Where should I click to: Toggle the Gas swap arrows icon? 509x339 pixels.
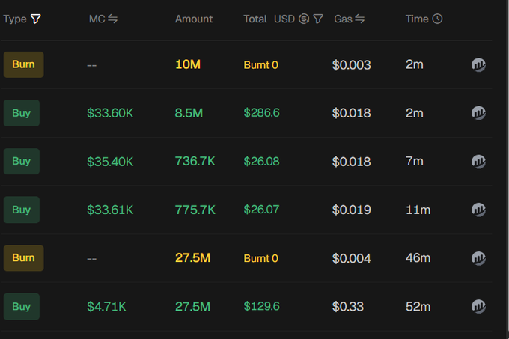pos(360,19)
